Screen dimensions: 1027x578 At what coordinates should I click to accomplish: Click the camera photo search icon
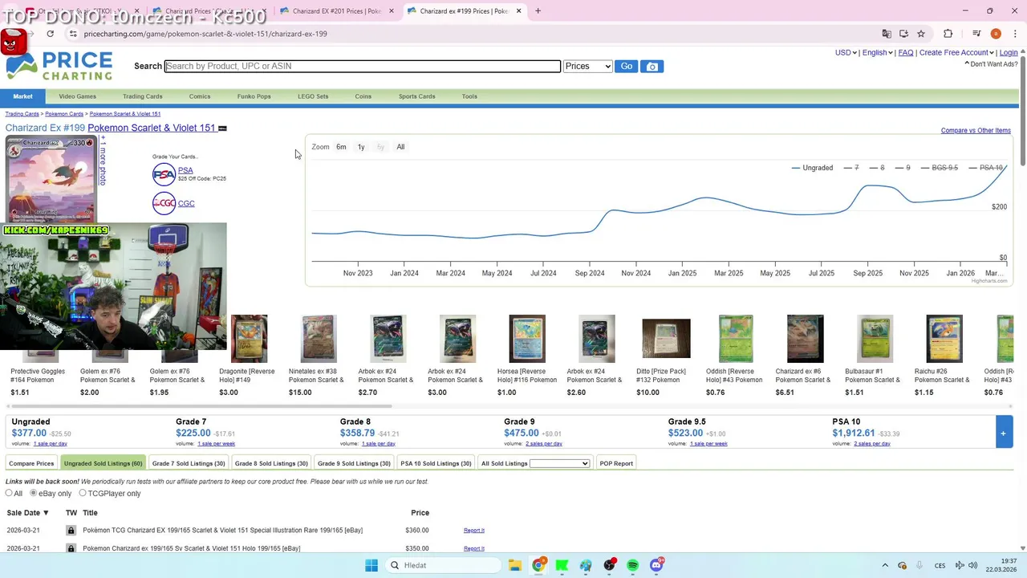coord(652,67)
